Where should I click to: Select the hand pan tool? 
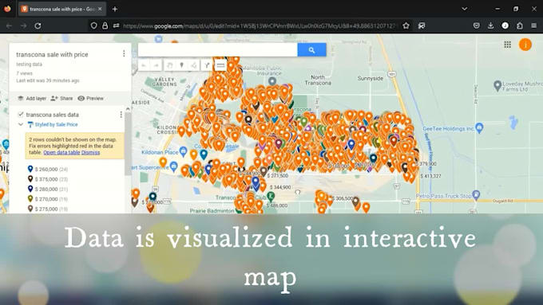coord(169,65)
